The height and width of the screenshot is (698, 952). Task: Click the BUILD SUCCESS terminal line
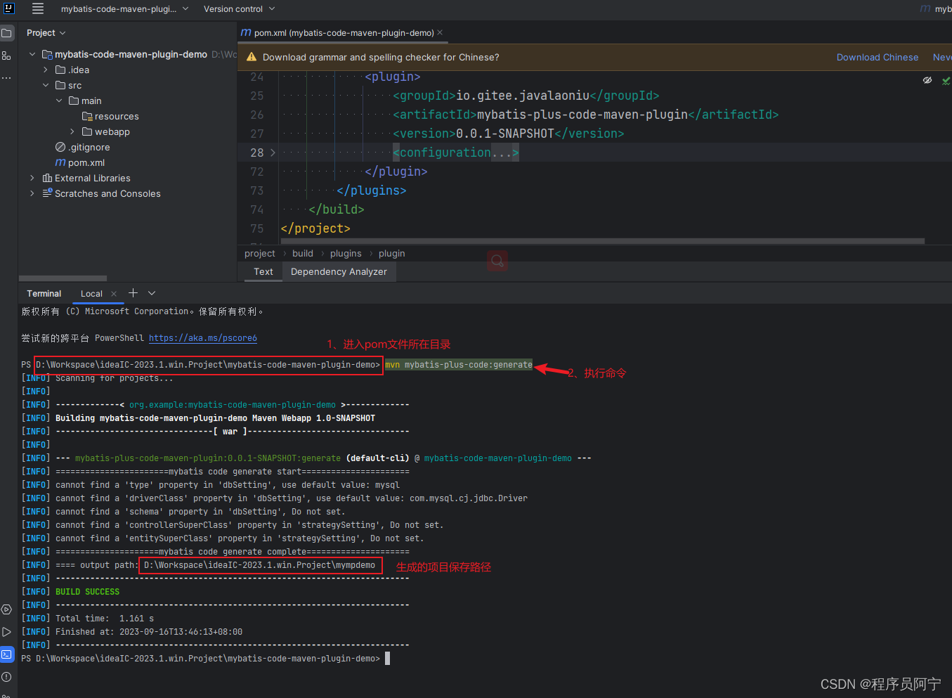tap(87, 592)
